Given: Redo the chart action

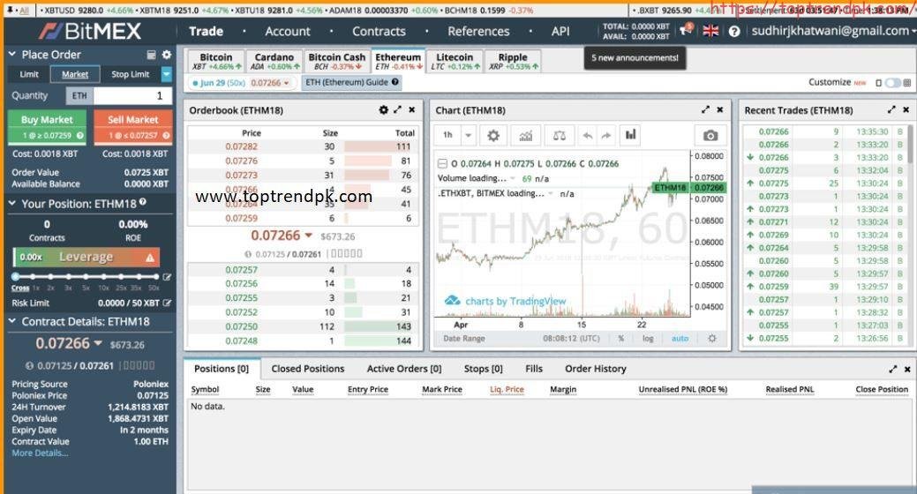Looking at the screenshot, I should click(x=605, y=136).
